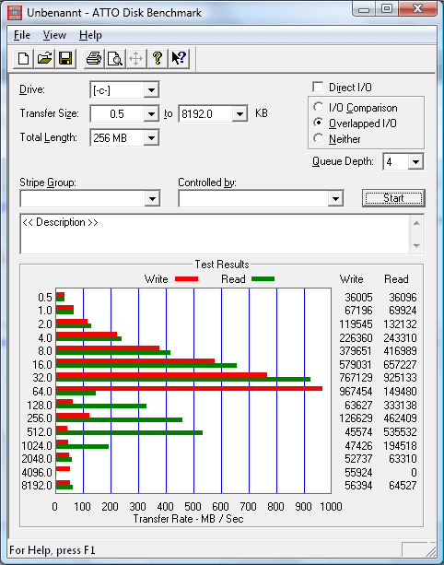
Task: Click the Description scrollbar down arrow
Action: coord(416,246)
